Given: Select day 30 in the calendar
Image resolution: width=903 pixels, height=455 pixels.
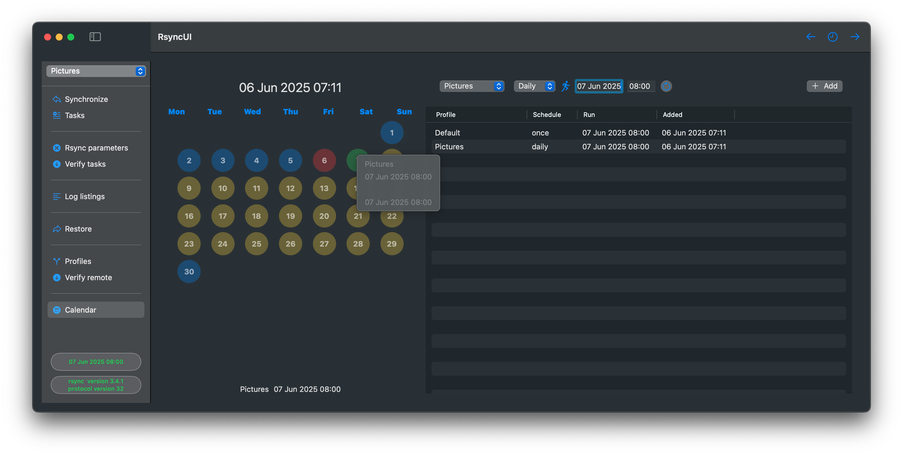Looking at the screenshot, I should click(x=189, y=271).
